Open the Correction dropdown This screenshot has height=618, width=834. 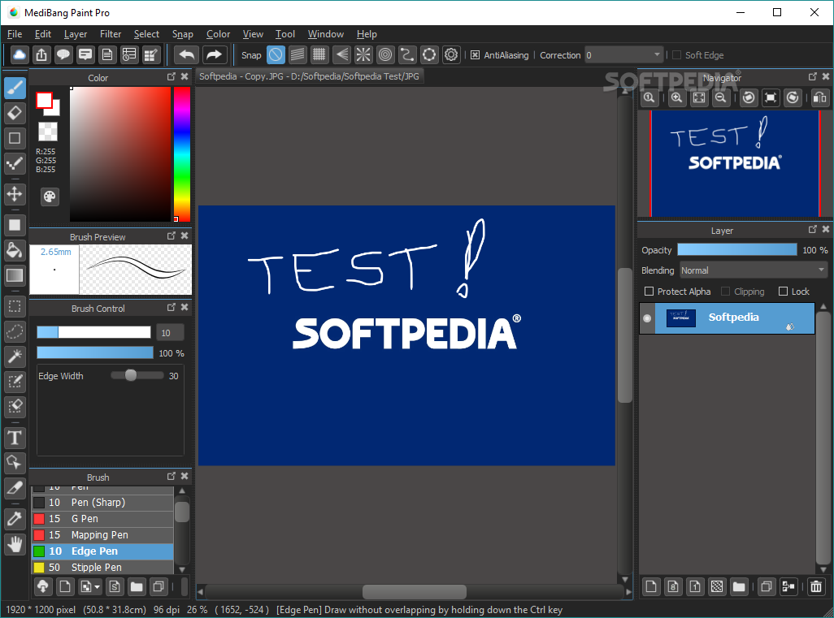(623, 55)
